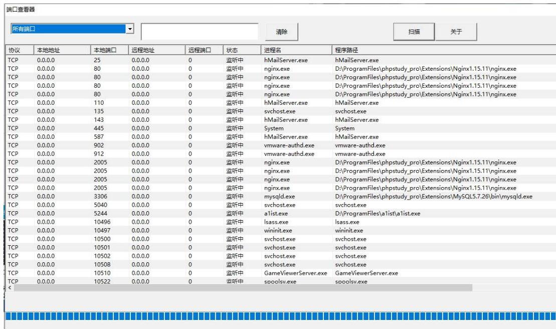
Task: Select the 所有端口 combo box field
Action: click(x=68, y=29)
